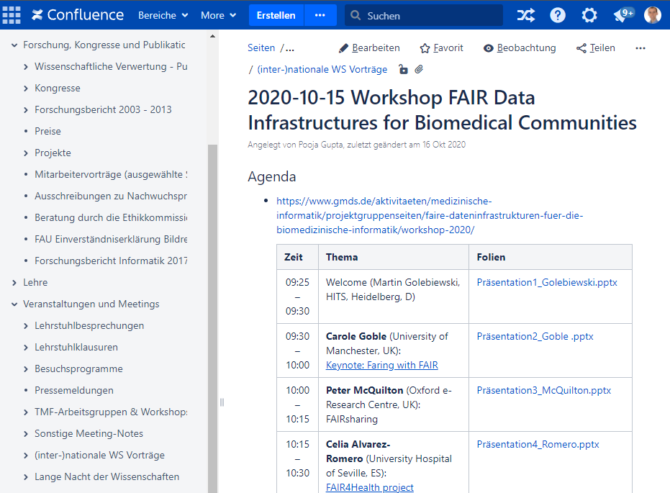Open the FAIR4Health project link
The width and height of the screenshot is (670, 493).
370,487
